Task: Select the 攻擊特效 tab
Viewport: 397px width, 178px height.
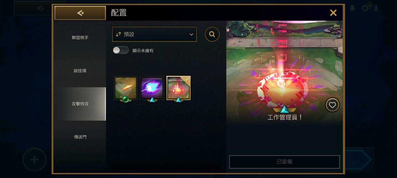Action: coord(80,104)
